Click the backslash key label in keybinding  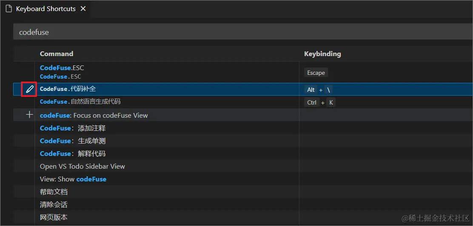pos(328,90)
